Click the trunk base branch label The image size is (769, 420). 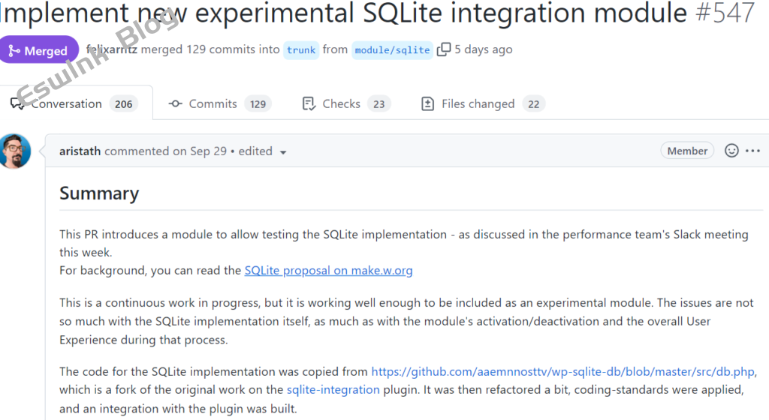pyautogui.click(x=301, y=50)
